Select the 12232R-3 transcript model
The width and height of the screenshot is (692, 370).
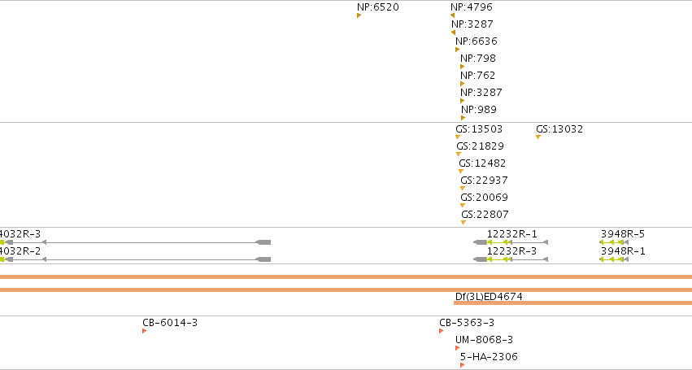pos(511,259)
